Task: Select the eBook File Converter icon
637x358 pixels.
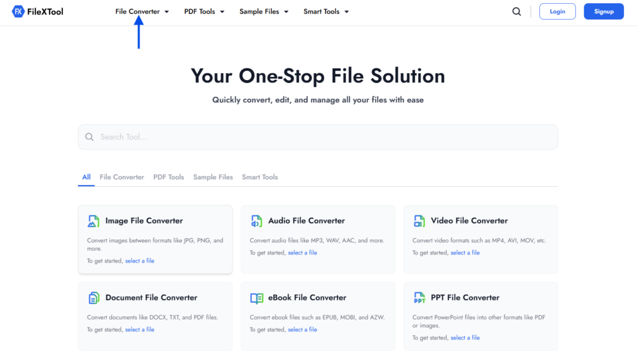Action: pyautogui.click(x=256, y=297)
